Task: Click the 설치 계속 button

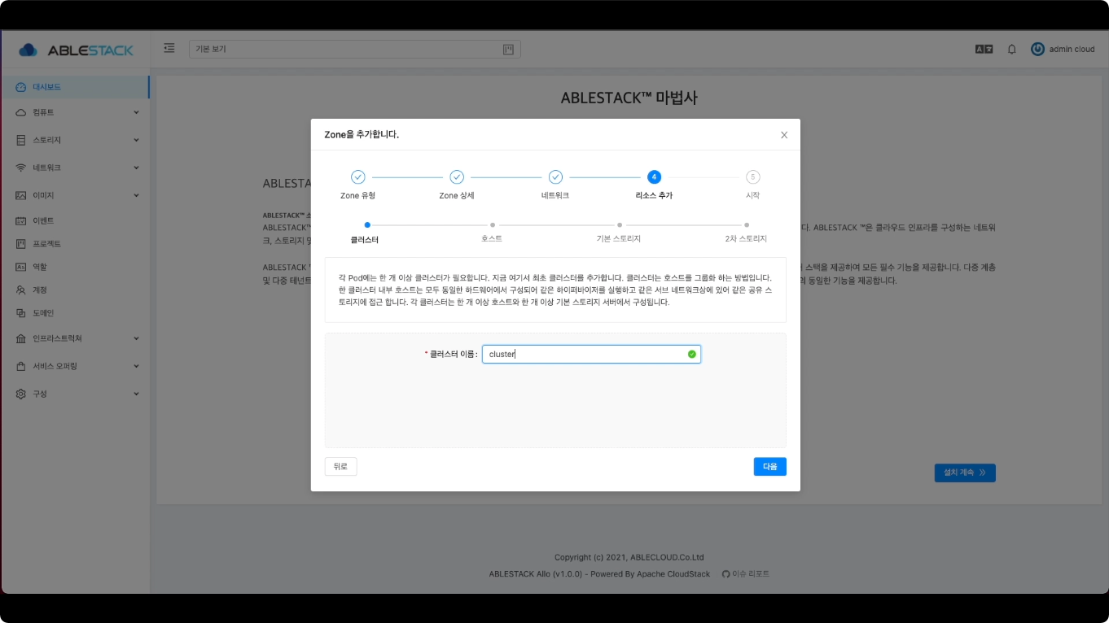Action: (x=965, y=472)
